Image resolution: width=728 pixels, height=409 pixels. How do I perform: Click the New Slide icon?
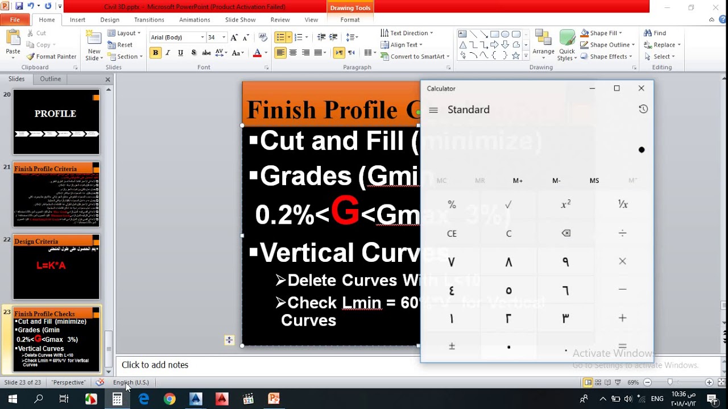tap(94, 39)
